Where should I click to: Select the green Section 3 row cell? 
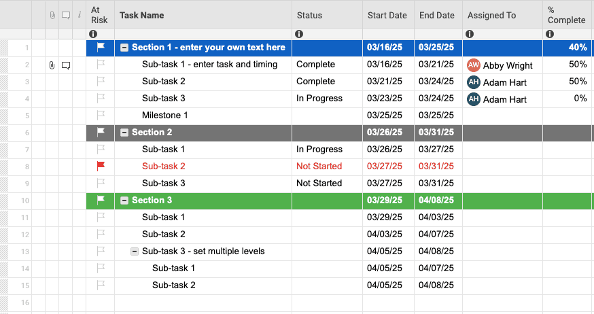pos(204,200)
